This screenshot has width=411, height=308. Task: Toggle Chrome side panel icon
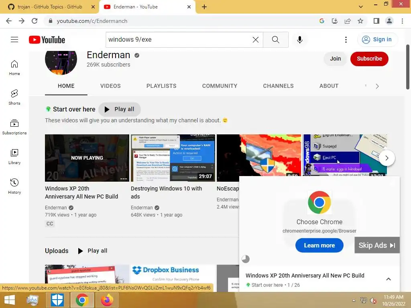tap(376, 21)
